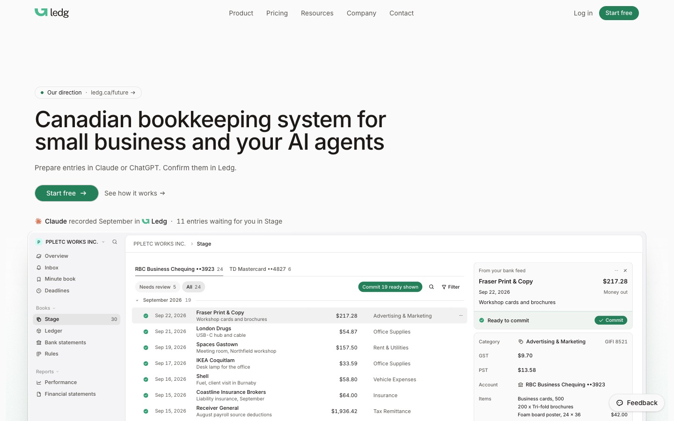Image resolution: width=674 pixels, height=421 pixels.
Task: Click the Deadlines clock icon
Action: (39, 291)
